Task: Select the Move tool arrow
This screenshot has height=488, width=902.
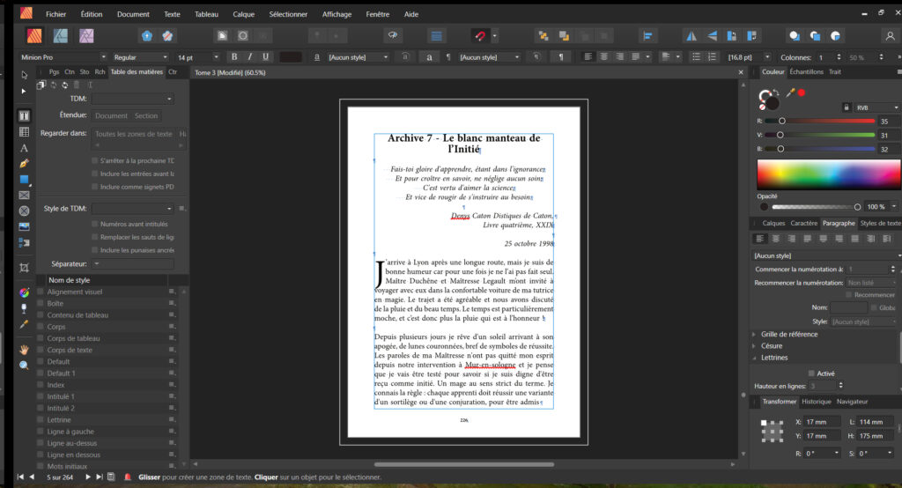Action: (24, 75)
